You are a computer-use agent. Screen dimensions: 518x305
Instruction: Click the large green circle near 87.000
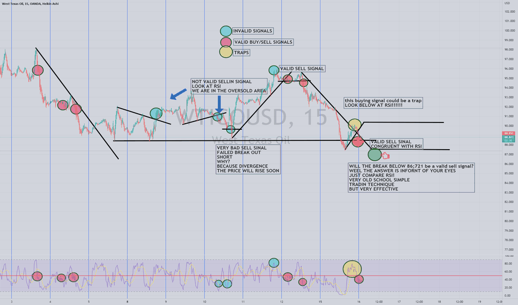coord(375,155)
